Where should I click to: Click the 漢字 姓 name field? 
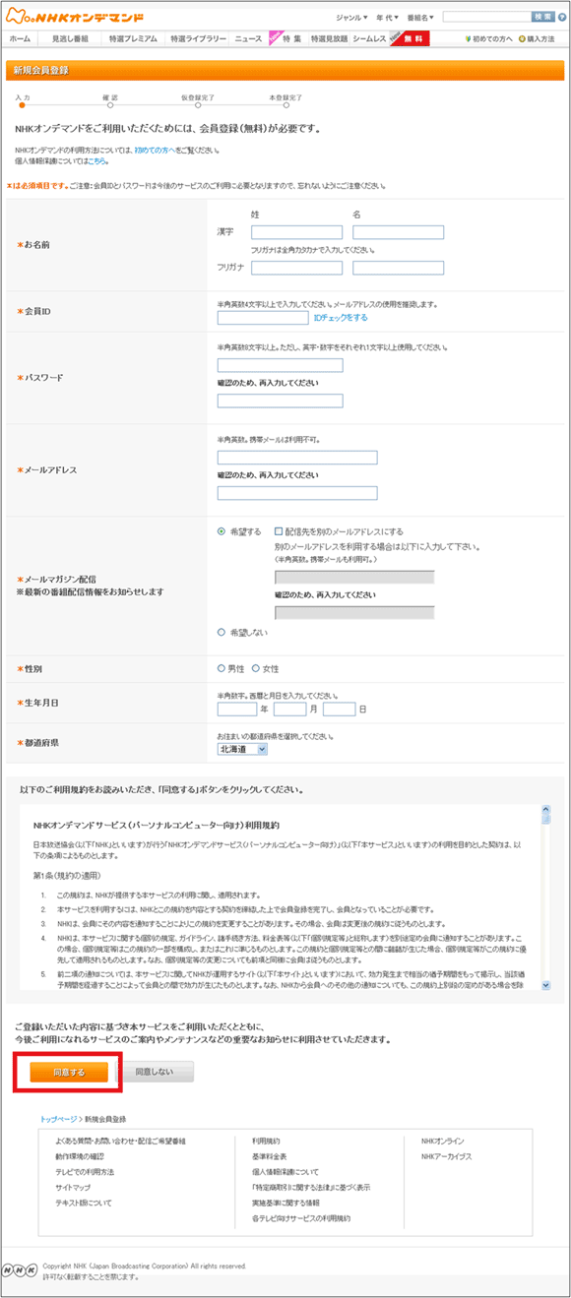296,232
